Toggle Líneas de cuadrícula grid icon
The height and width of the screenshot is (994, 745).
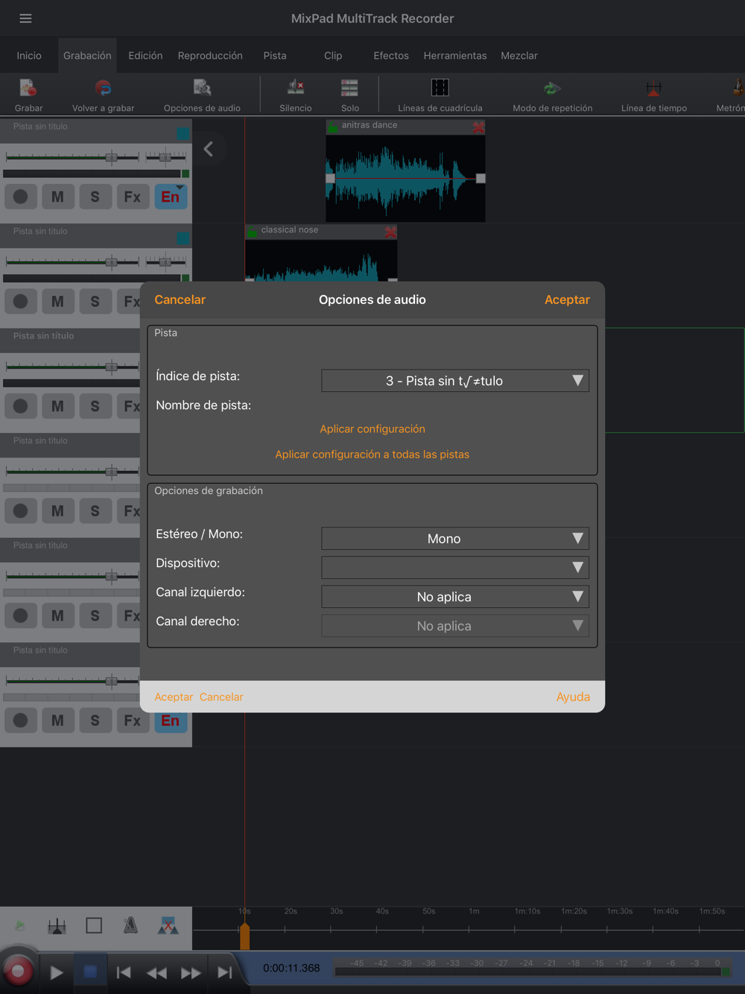[440, 89]
